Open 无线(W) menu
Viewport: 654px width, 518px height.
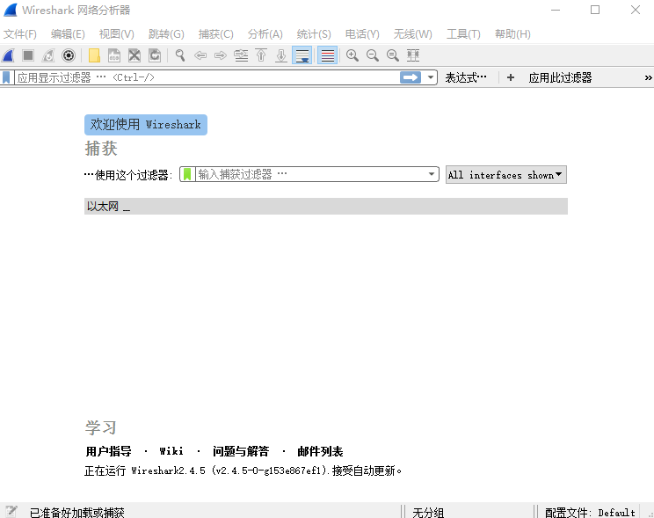[413, 33]
